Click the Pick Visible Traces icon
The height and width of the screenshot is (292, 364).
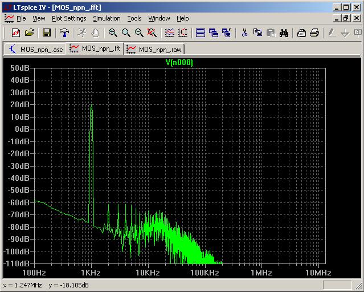click(170, 33)
